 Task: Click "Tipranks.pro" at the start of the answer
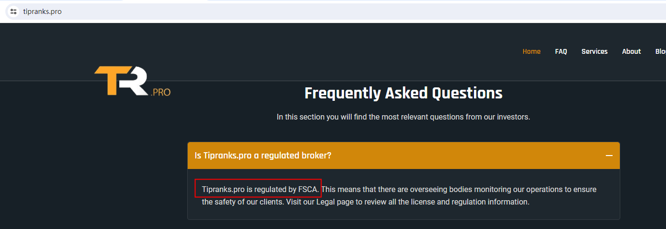pyautogui.click(x=224, y=190)
